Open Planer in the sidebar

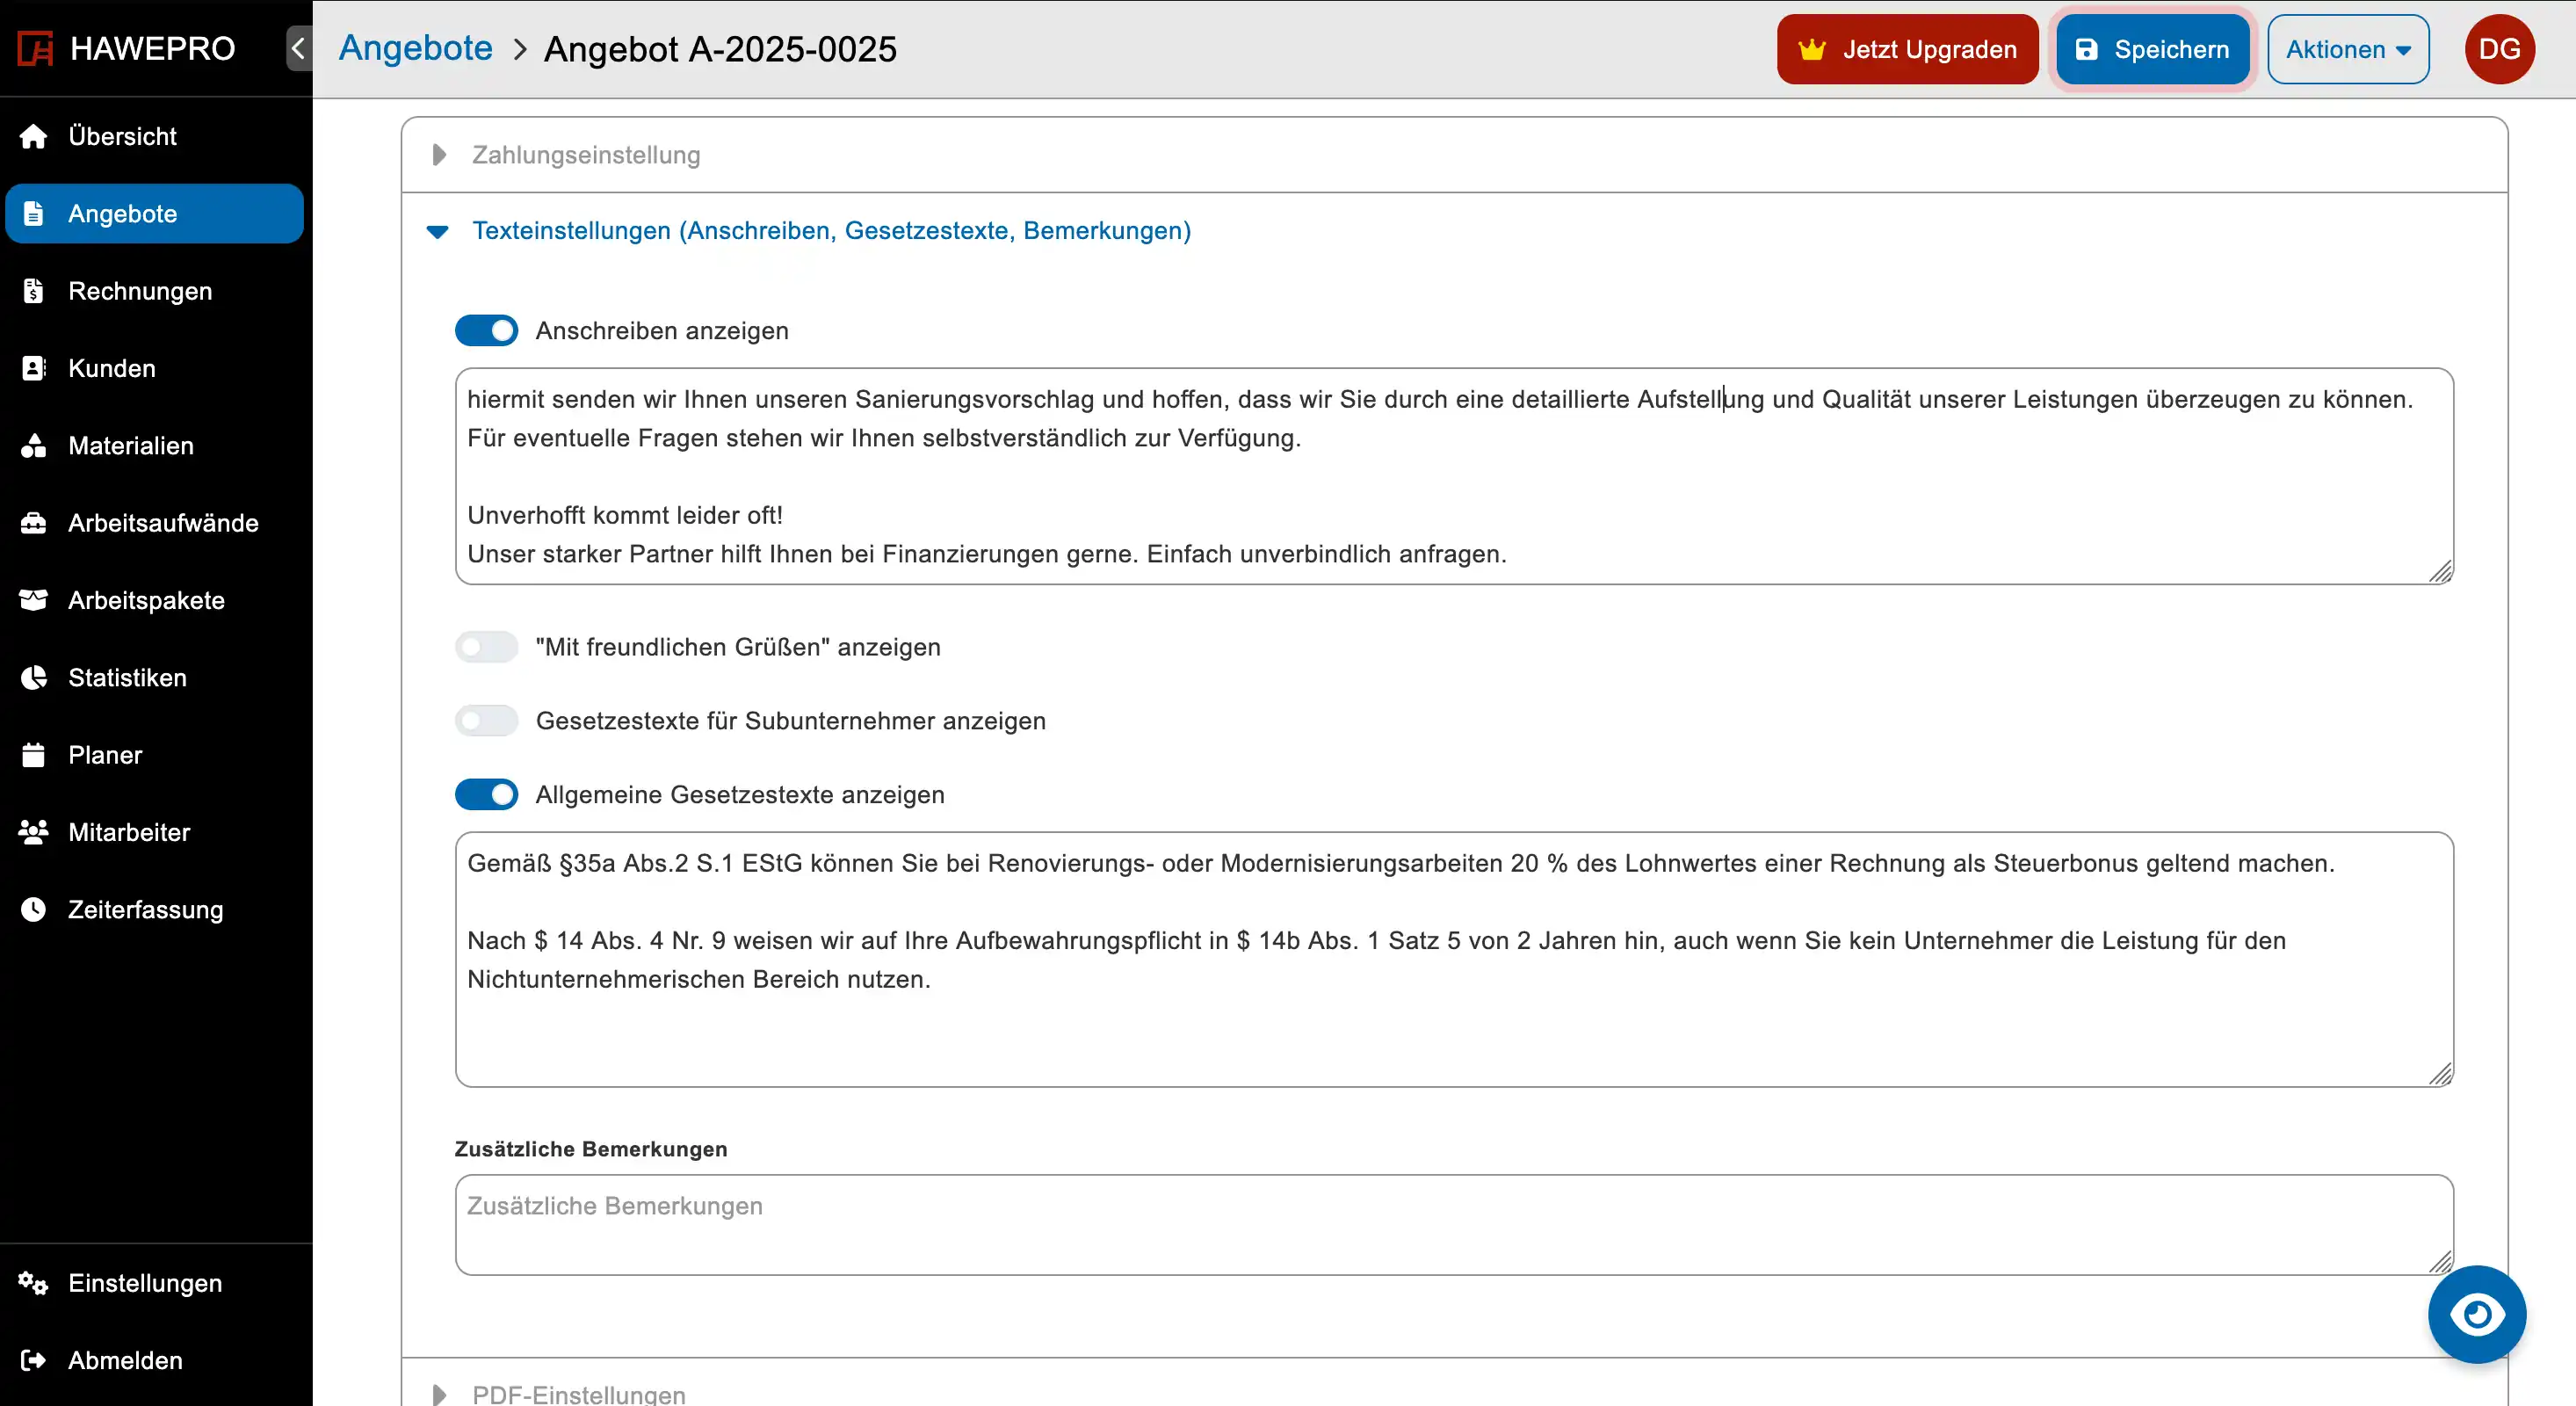coord(154,755)
